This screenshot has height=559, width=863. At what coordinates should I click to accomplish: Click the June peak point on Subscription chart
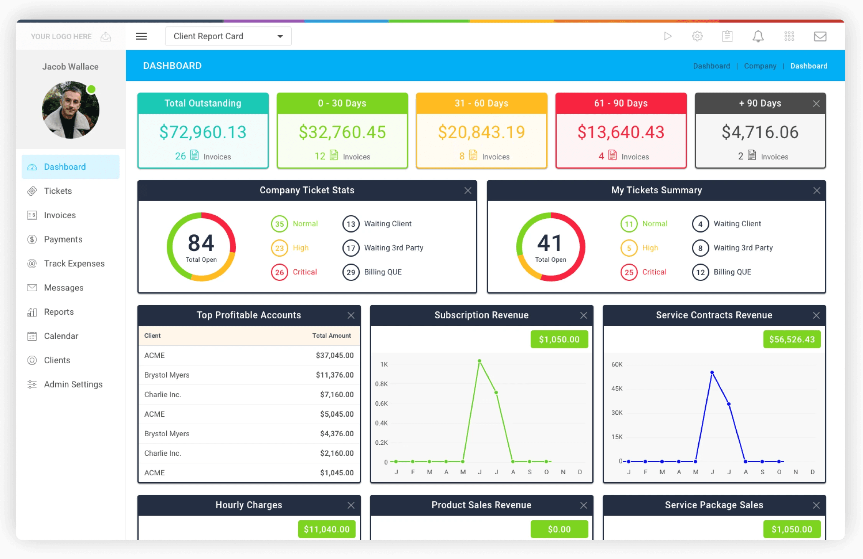(x=479, y=361)
